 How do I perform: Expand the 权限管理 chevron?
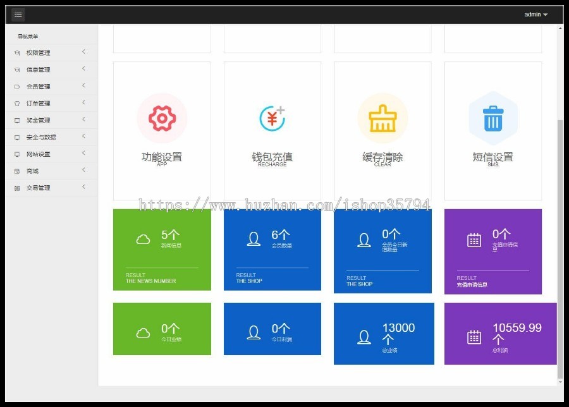pos(84,52)
